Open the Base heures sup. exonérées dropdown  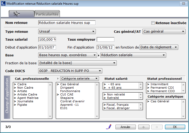68,55
